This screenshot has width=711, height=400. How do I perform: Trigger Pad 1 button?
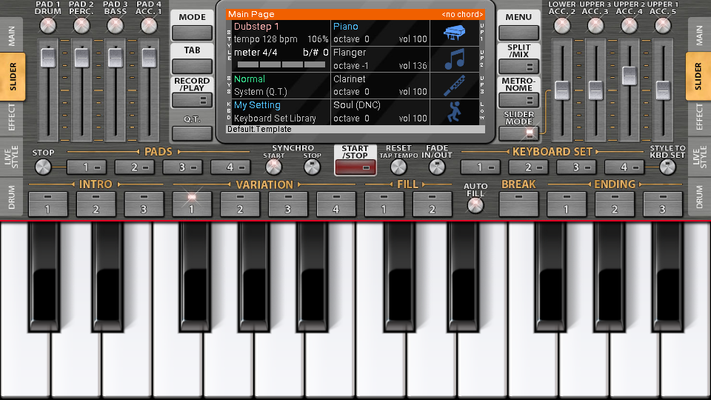87,167
